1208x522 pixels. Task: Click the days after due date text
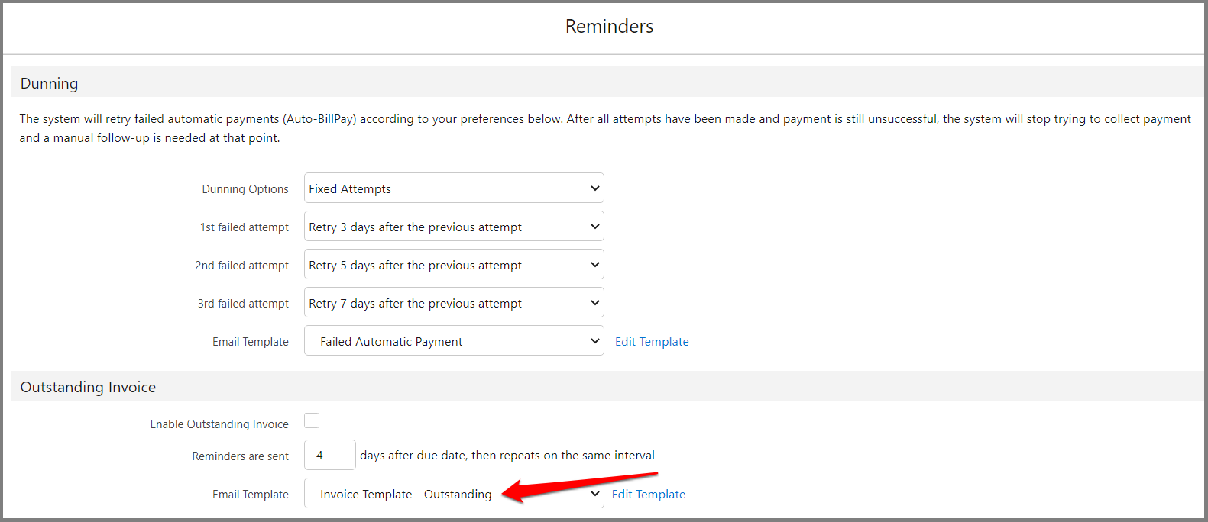click(x=507, y=456)
